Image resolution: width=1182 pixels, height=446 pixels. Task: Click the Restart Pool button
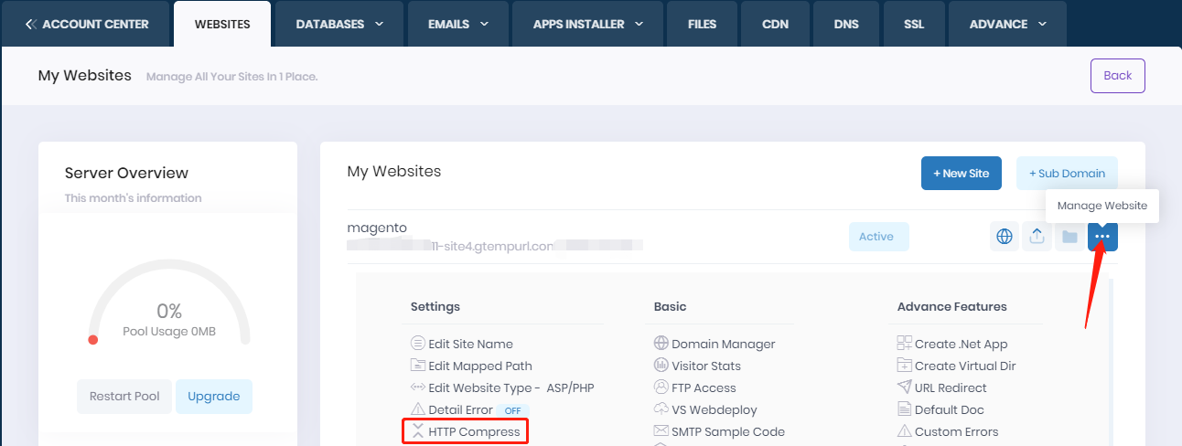[124, 397]
